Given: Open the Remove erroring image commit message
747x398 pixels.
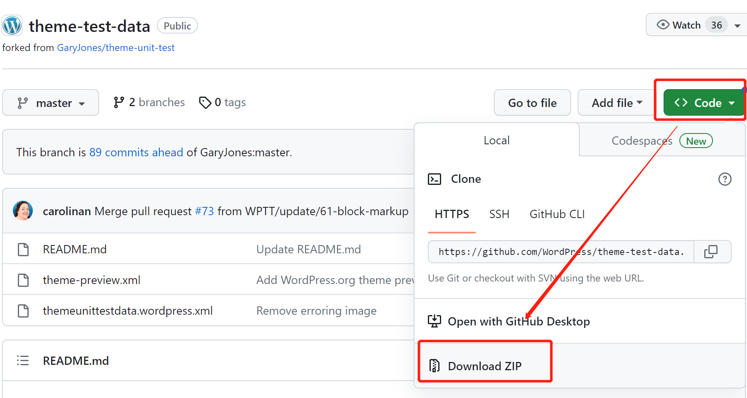Looking at the screenshot, I should [x=317, y=311].
